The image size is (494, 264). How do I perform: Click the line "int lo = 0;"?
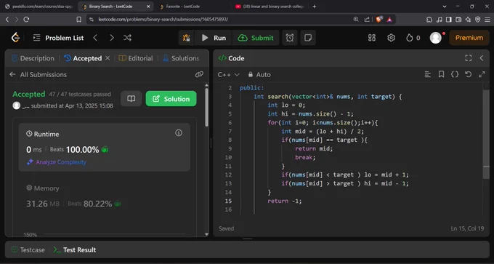(286, 105)
